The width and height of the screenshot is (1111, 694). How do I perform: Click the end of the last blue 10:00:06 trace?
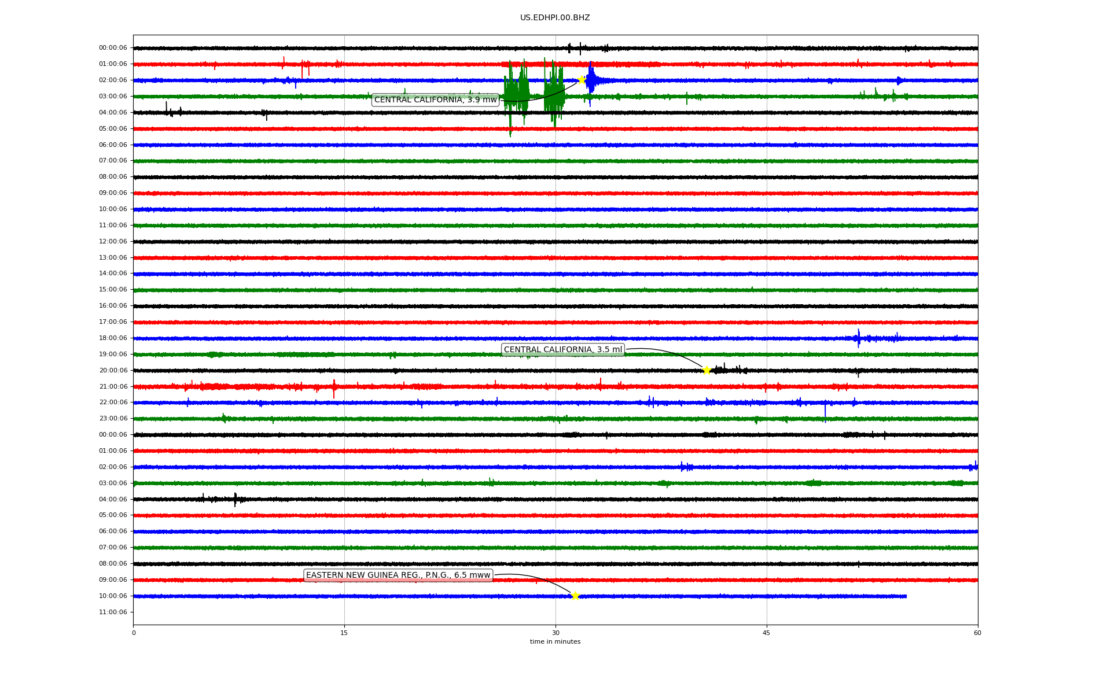[906, 596]
